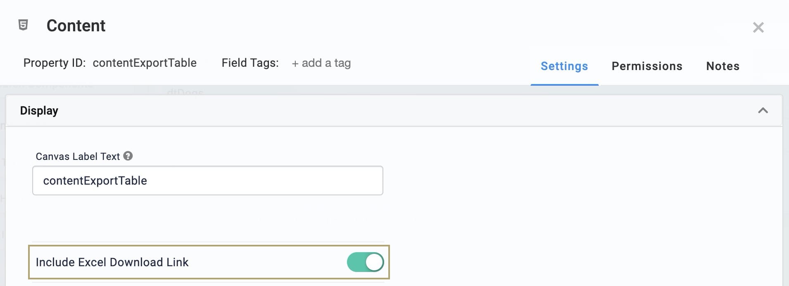Click the Field Tags label

click(x=250, y=63)
